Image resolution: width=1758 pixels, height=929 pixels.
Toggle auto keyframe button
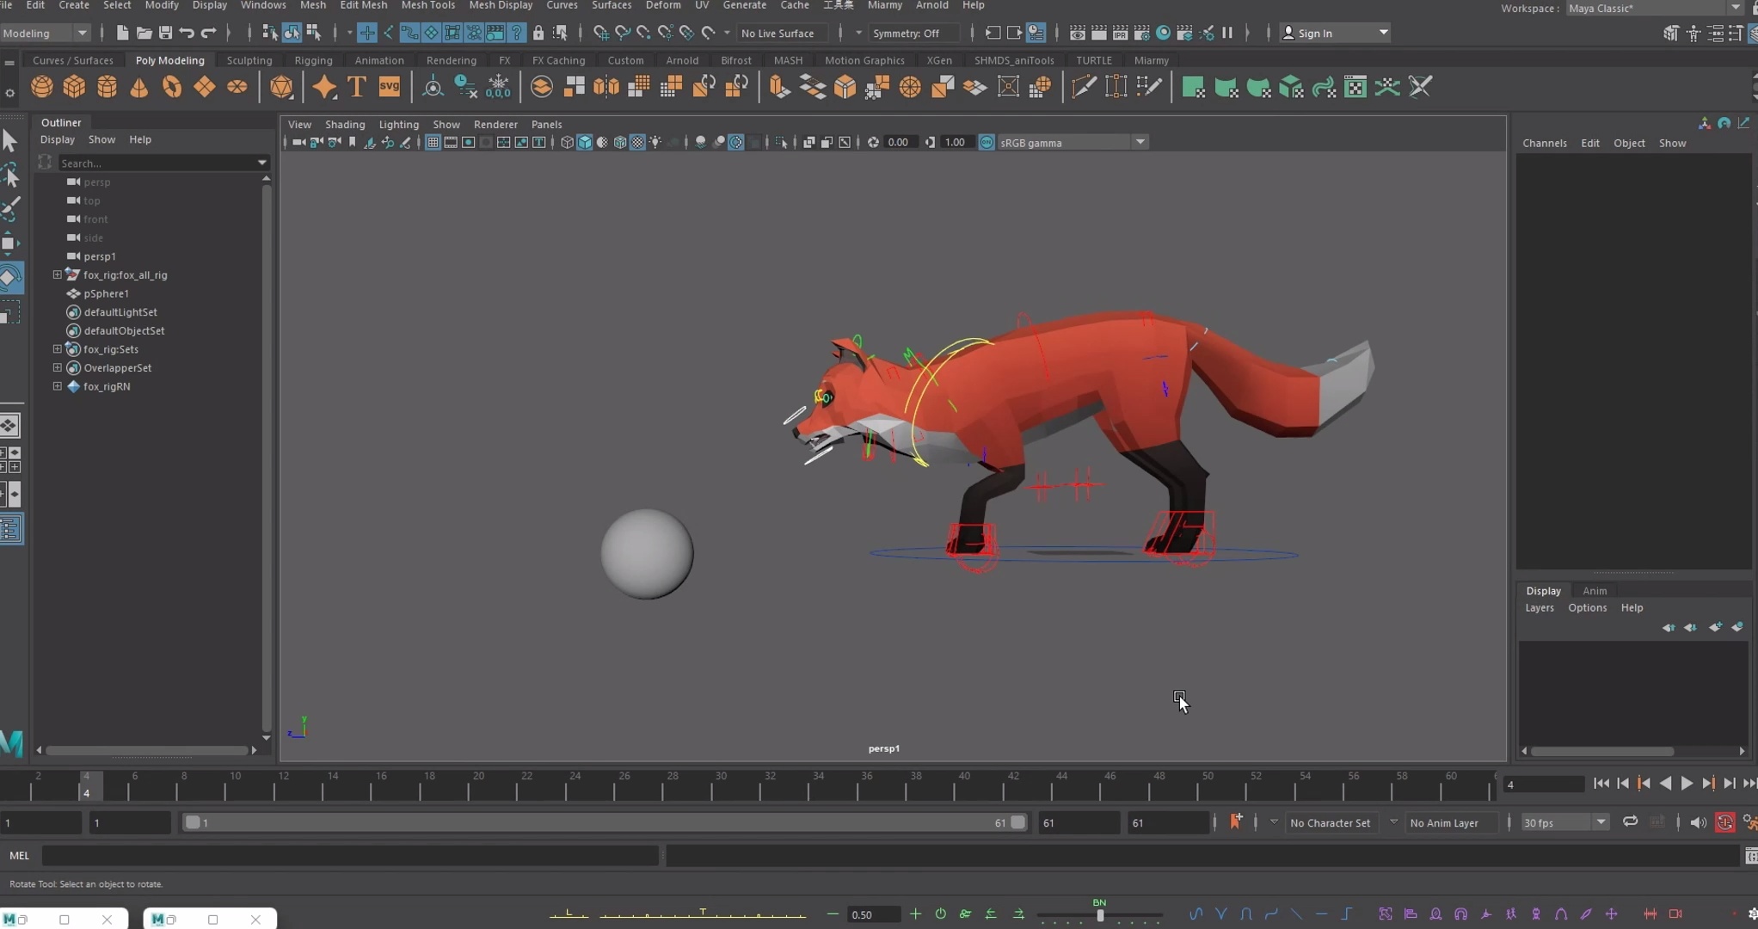[1724, 823]
